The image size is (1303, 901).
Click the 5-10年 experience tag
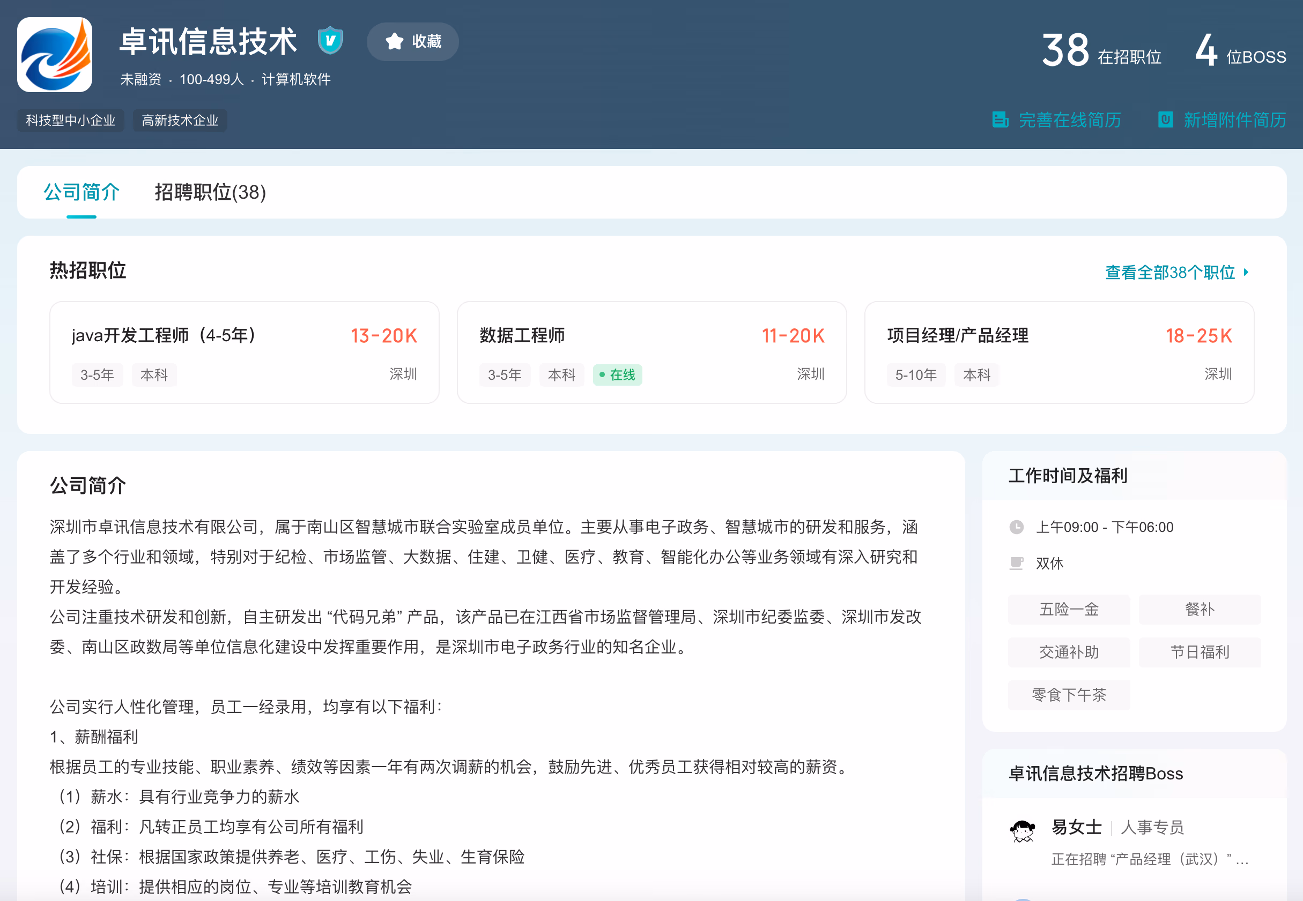[915, 375]
